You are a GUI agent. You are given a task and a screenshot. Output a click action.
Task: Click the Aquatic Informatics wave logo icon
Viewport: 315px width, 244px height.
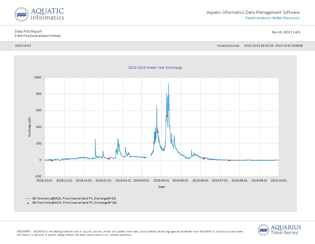click(x=21, y=14)
